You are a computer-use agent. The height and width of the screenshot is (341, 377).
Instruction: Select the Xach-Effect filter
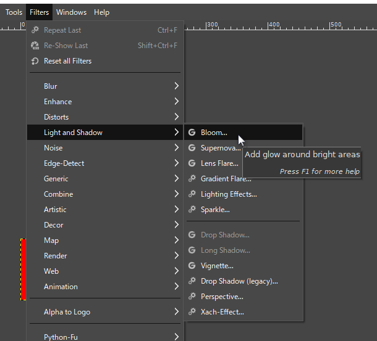[x=222, y=312]
